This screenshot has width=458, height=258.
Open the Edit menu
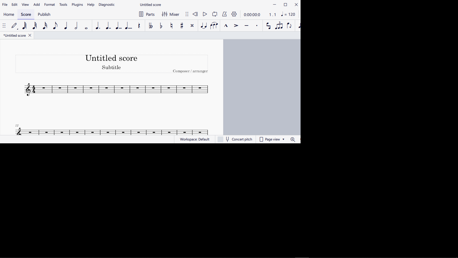tap(15, 5)
